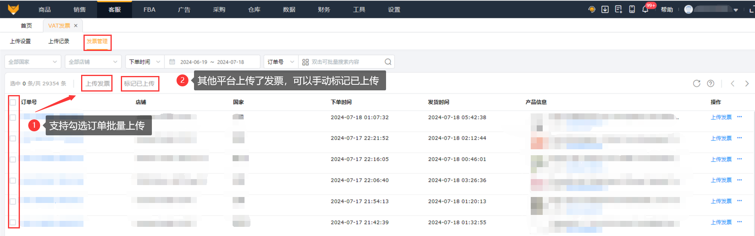
Task: Open the 销售 menu
Action: (x=80, y=10)
